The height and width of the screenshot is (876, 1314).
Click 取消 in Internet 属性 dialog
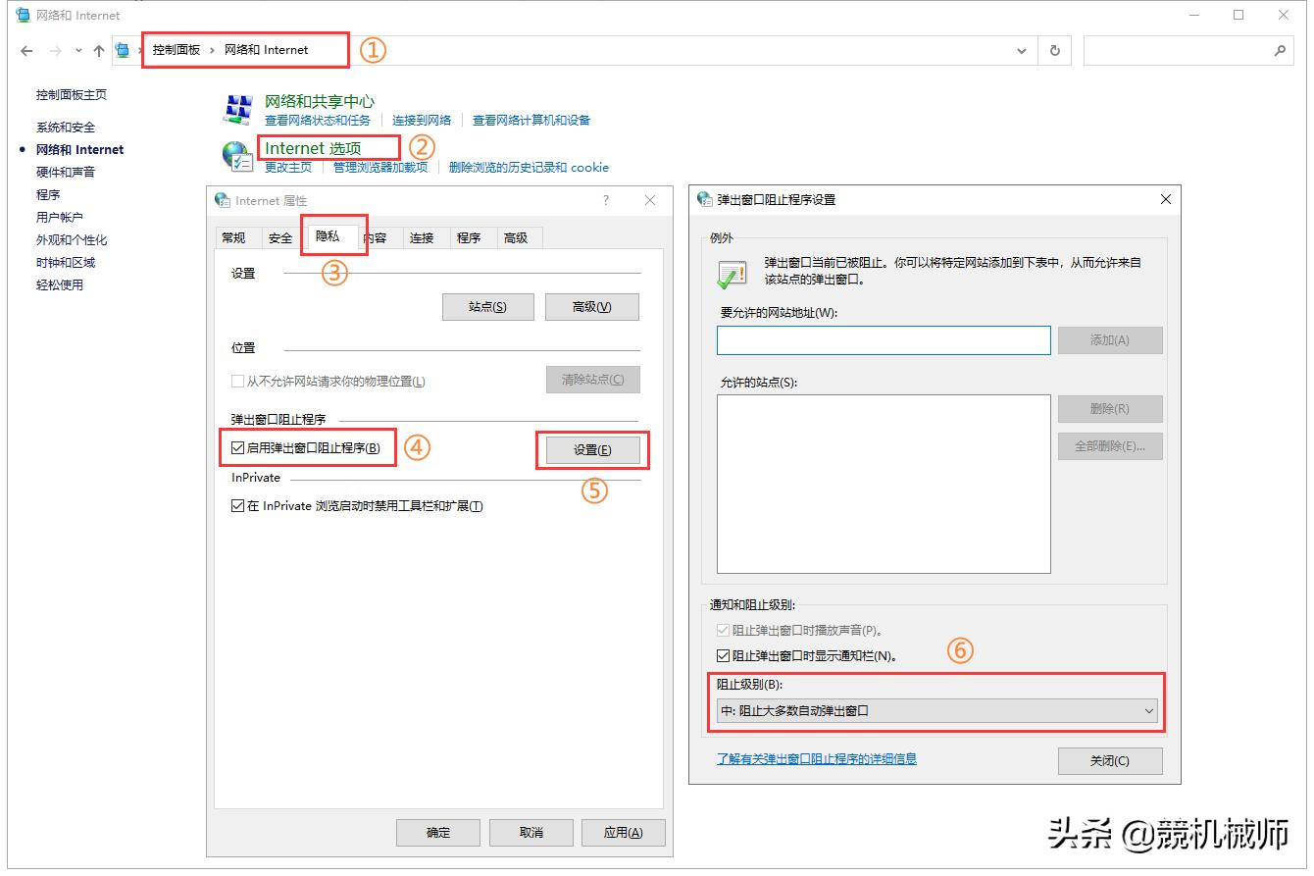(531, 832)
